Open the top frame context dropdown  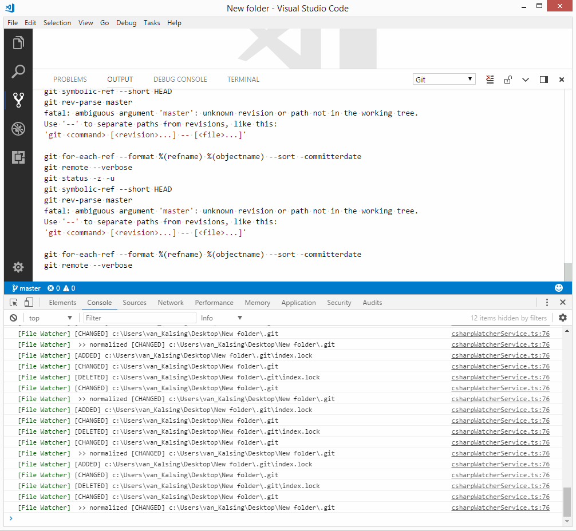click(49, 318)
